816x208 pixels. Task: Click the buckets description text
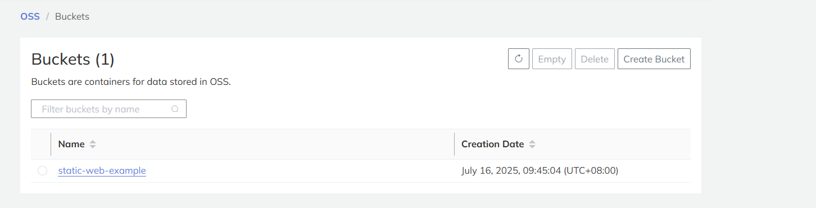pyautogui.click(x=132, y=82)
